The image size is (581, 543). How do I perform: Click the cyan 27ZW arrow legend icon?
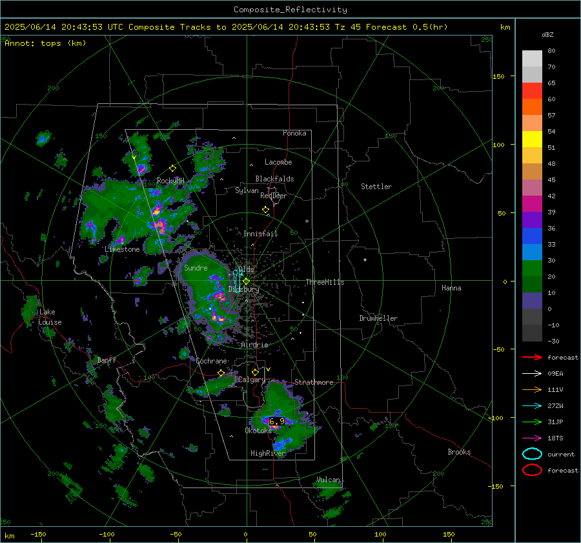[x=532, y=406]
